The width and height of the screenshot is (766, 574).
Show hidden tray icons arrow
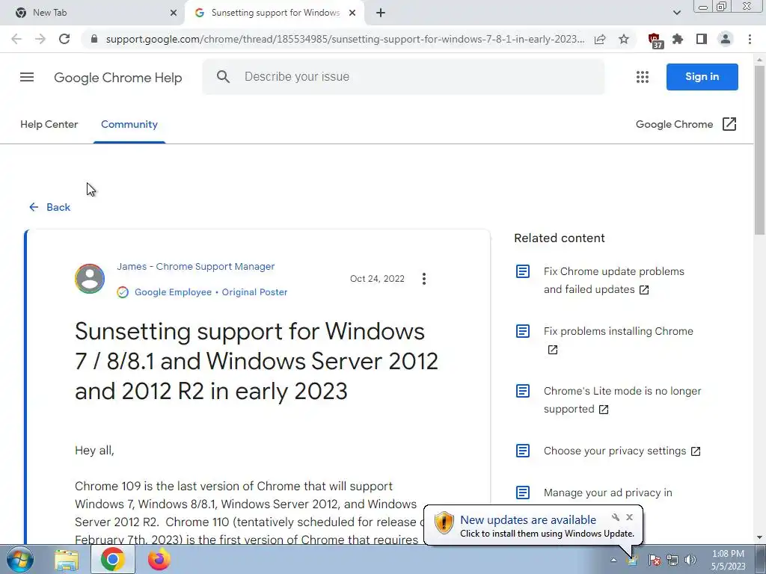pos(613,560)
